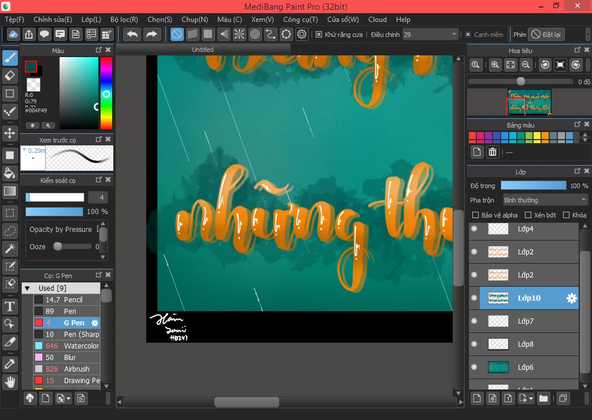The width and height of the screenshot is (592, 420).
Task: Turn off snap with the blue circle icon
Action: (177, 34)
